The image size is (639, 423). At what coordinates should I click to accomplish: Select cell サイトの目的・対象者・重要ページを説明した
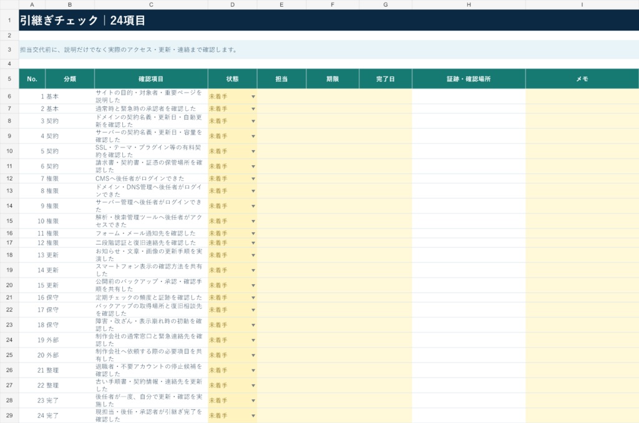point(151,97)
